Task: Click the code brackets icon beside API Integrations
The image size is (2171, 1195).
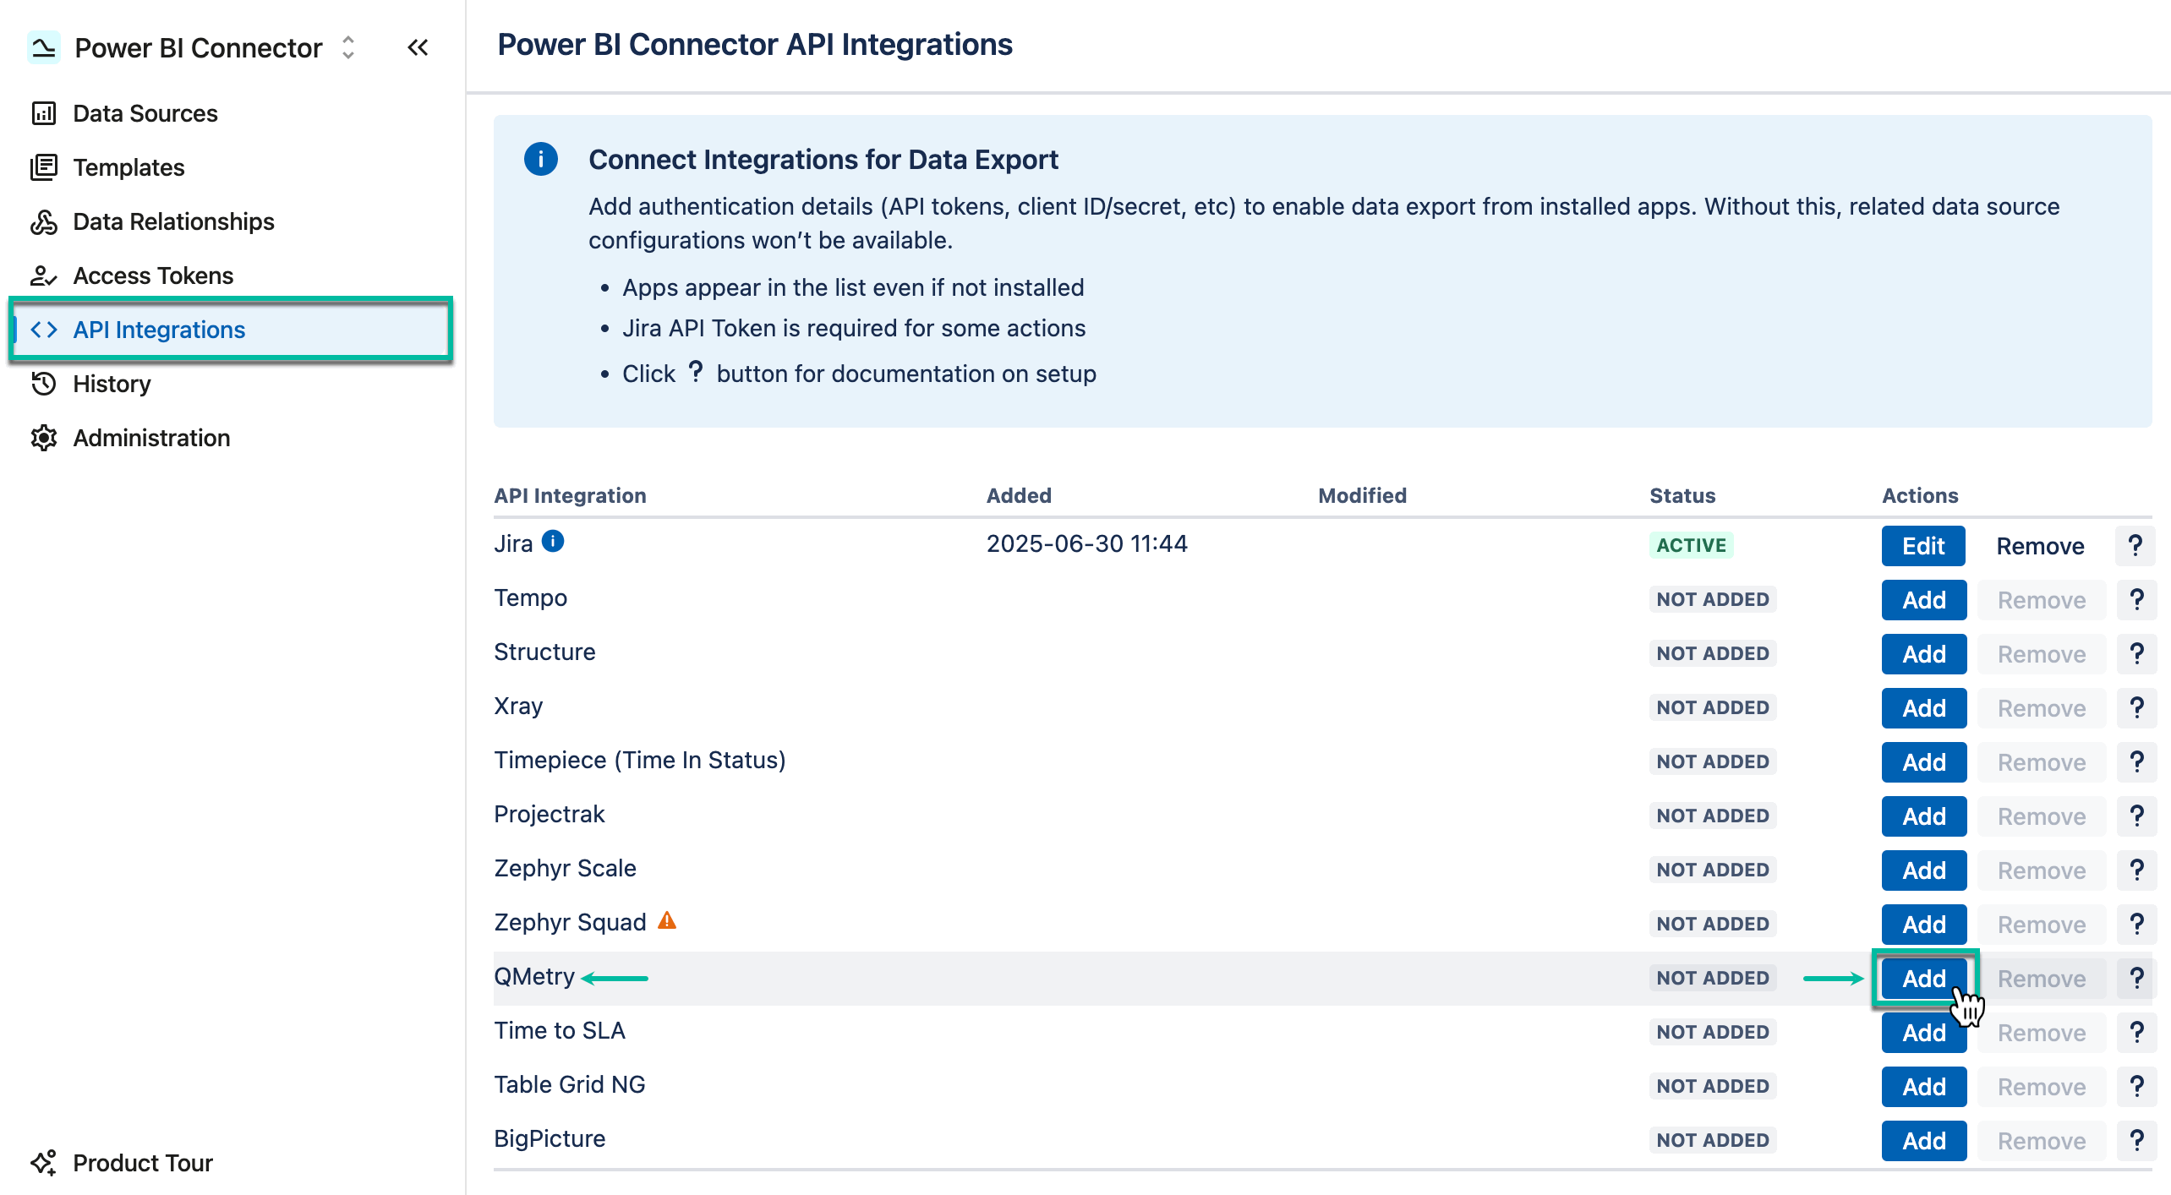Action: point(44,330)
